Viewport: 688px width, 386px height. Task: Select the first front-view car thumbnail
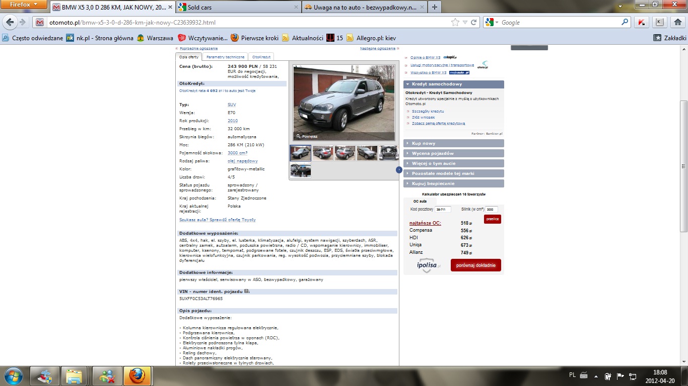pos(301,153)
